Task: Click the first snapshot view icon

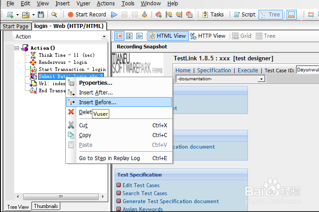Action: pyautogui.click(x=120, y=36)
